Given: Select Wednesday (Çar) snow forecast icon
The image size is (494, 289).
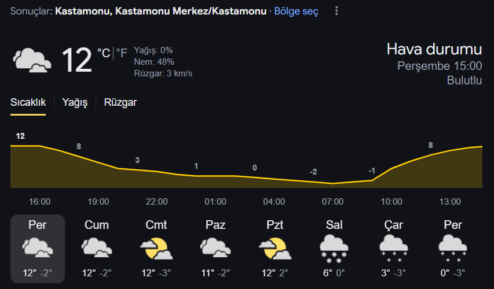Looking at the screenshot, I should point(393,249).
